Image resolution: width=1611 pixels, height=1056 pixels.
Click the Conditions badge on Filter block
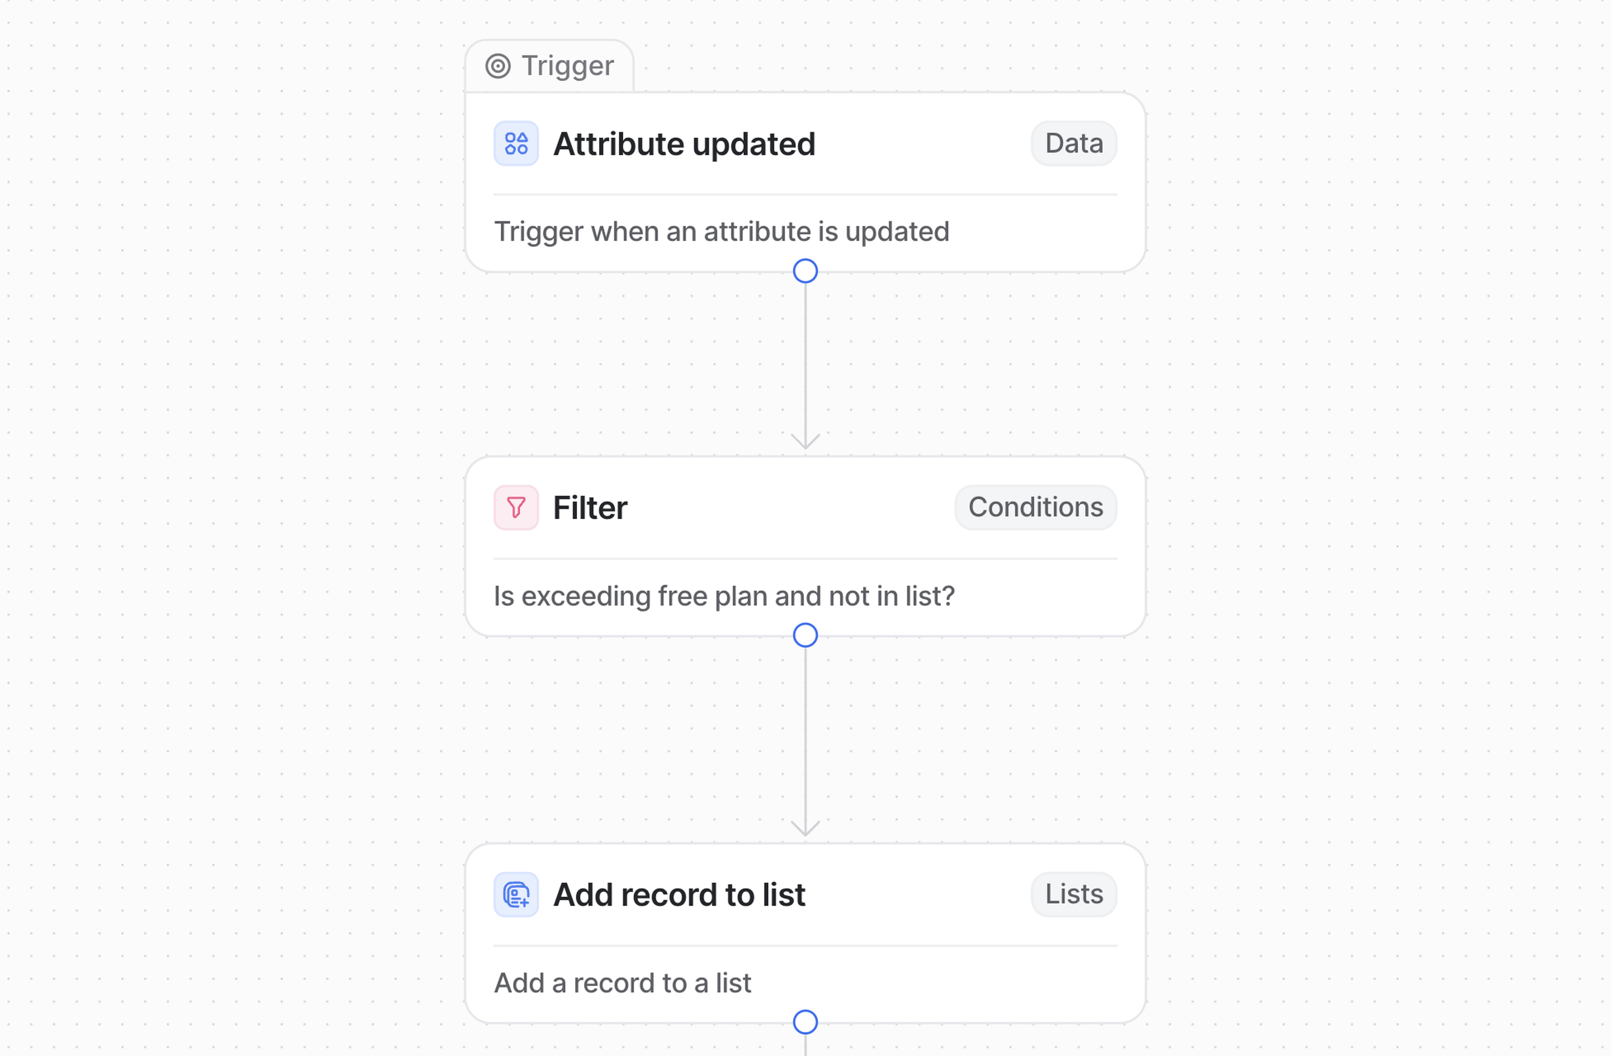[1035, 507]
